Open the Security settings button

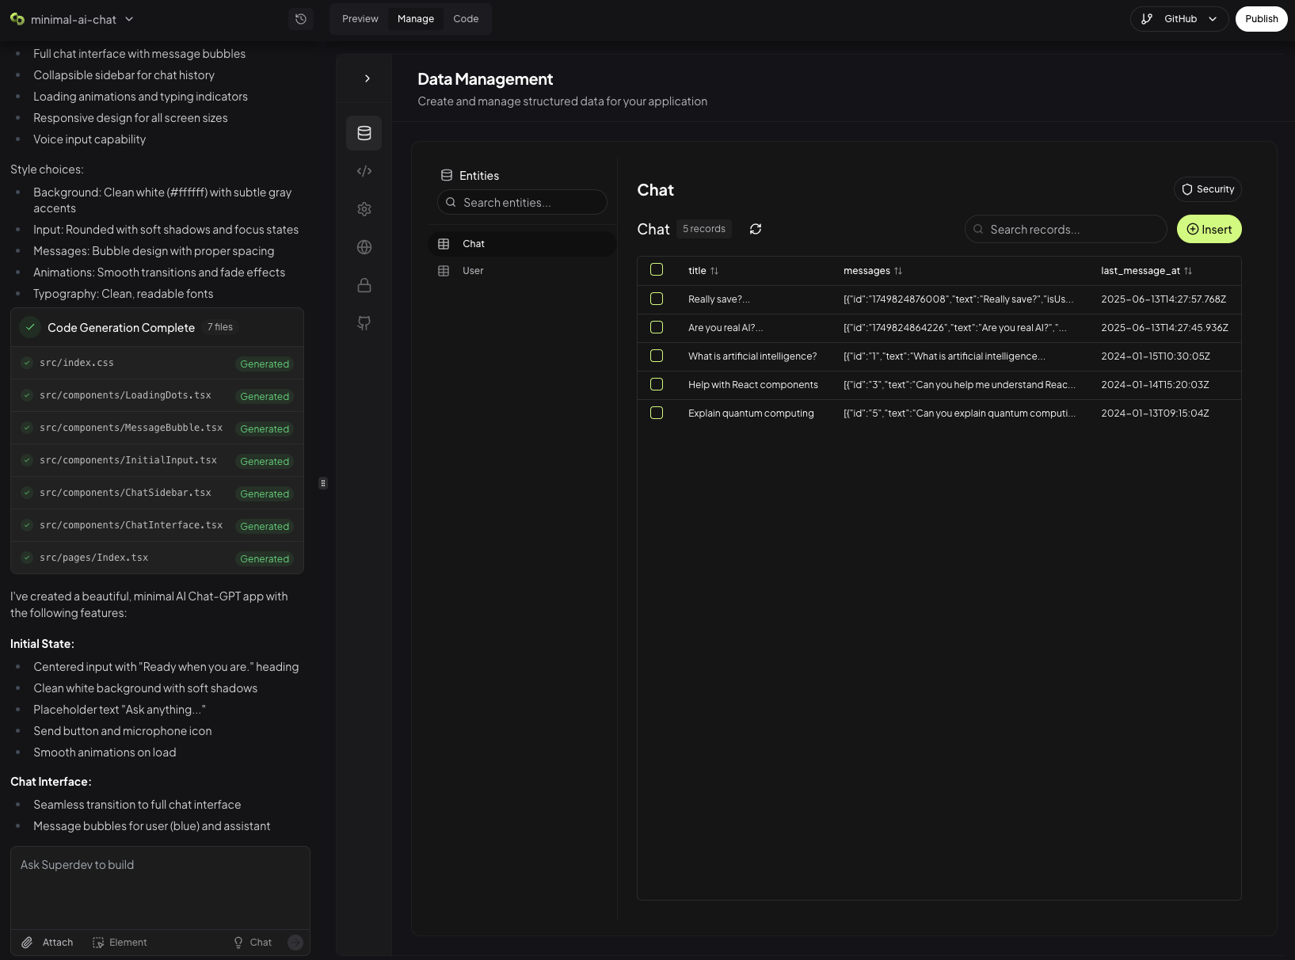pos(1208,189)
